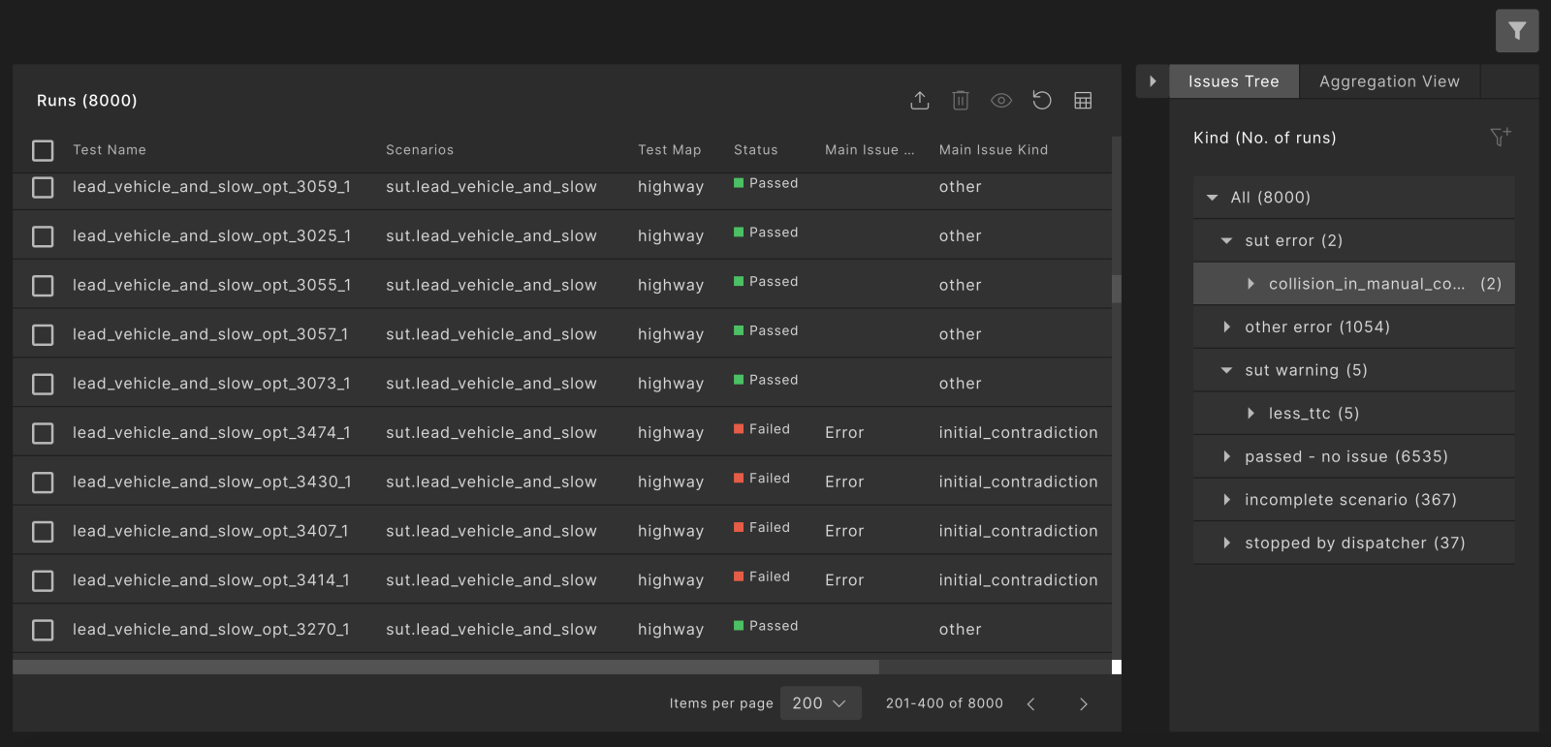Collapse the side panel with arrow icon
The image size is (1551, 747).
click(1153, 81)
